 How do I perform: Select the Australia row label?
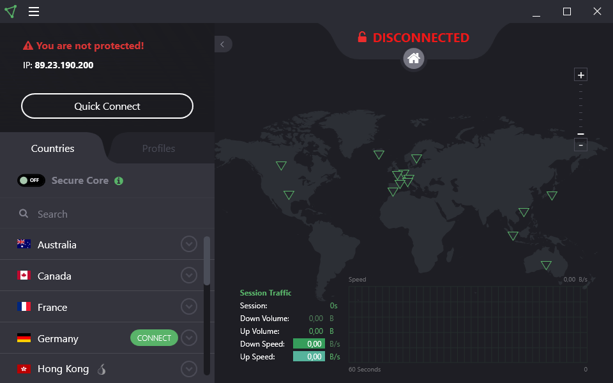(57, 244)
